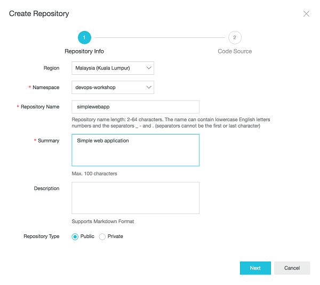Click the step 1 circle indicator
The image size is (320, 285).
pyautogui.click(x=84, y=37)
